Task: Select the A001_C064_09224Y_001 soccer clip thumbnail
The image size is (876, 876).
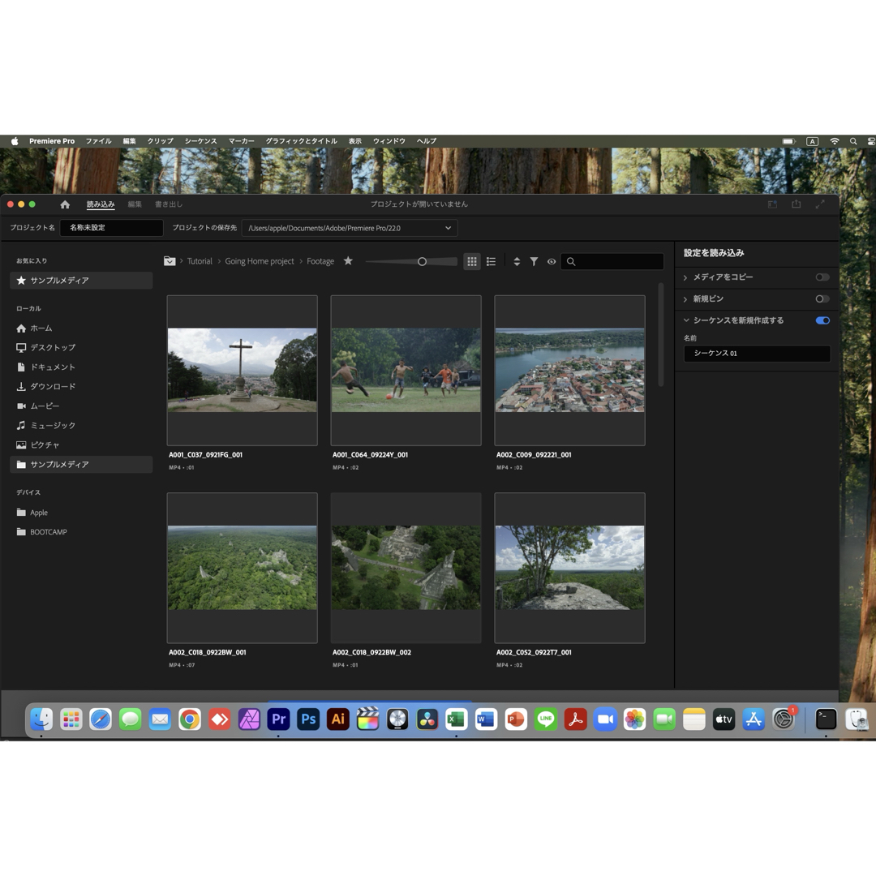Action: [x=406, y=370]
